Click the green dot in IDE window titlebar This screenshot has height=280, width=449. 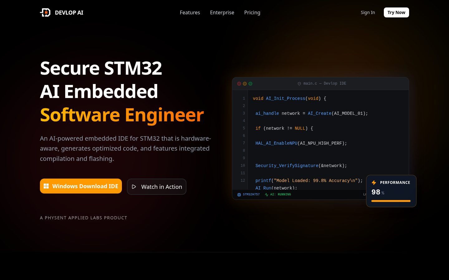click(x=250, y=84)
